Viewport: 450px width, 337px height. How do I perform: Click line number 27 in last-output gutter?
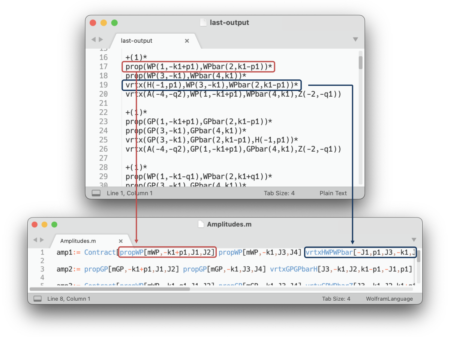(103, 158)
